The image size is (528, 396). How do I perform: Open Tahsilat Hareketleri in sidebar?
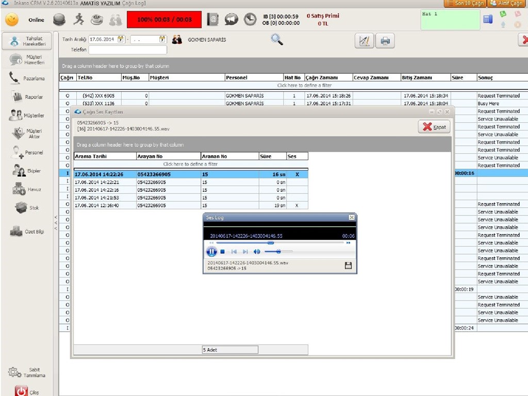click(29, 41)
